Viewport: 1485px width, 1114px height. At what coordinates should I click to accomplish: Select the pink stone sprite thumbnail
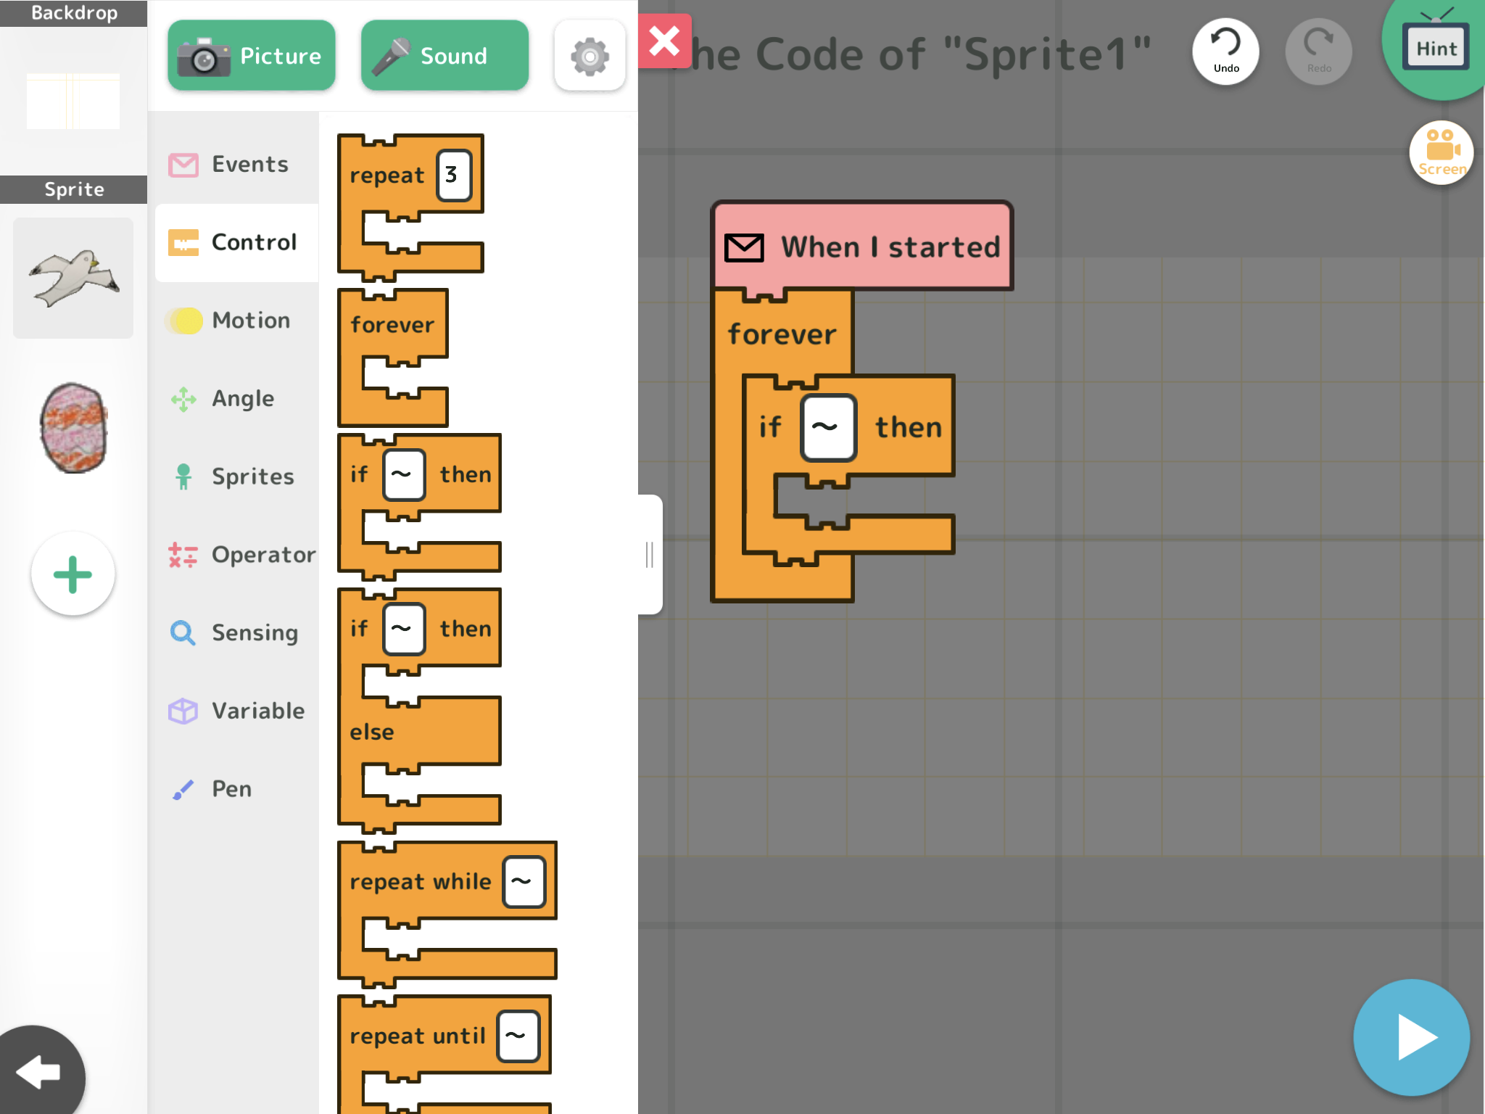point(73,428)
